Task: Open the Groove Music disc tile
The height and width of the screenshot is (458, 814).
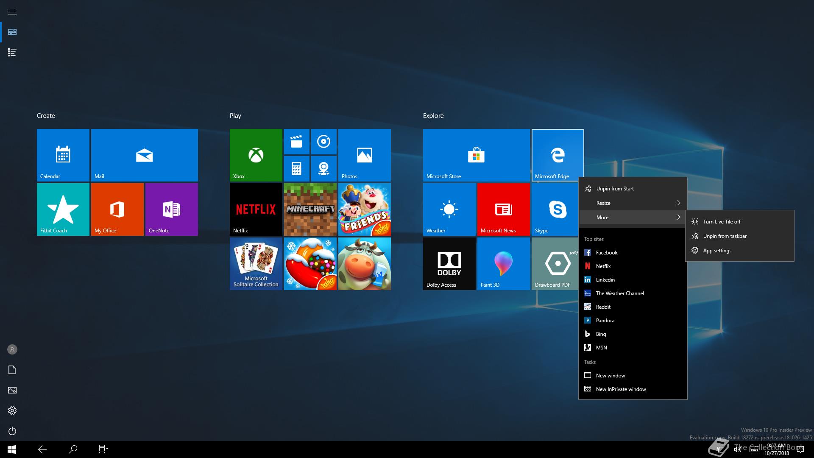Action: 324,142
